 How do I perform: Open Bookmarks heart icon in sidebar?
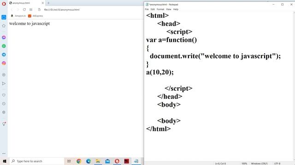click(x=4, y=95)
